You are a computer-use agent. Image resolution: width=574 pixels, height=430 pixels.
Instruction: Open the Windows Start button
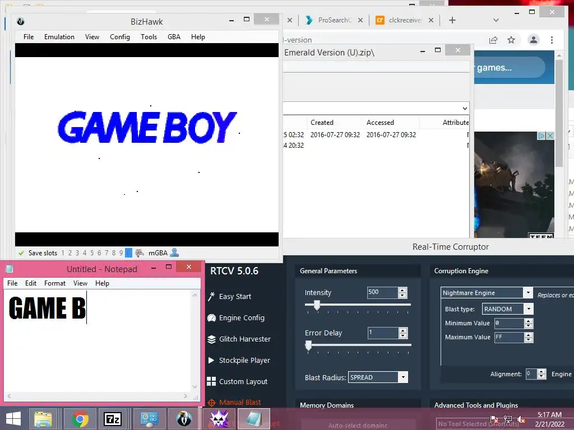tap(13, 419)
